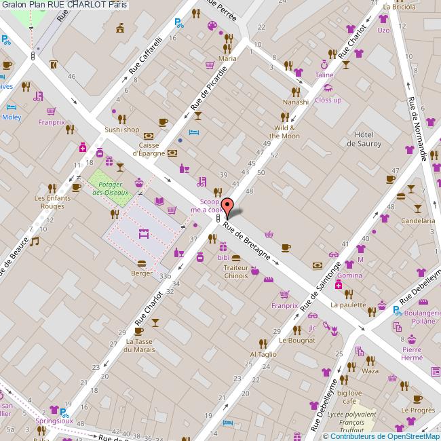Select the Hôtel de Sauroy label
This screenshot has width=441, height=441.
364,139
